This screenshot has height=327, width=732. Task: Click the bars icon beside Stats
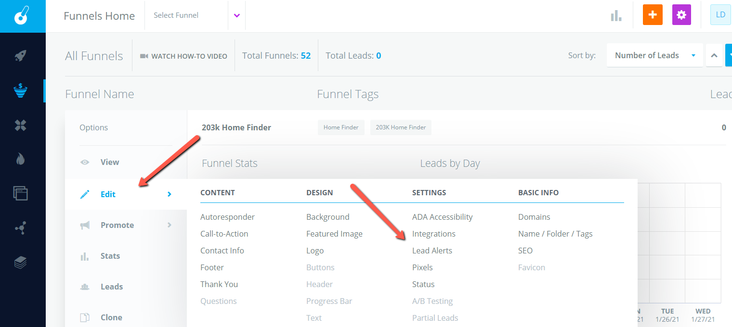coord(85,256)
